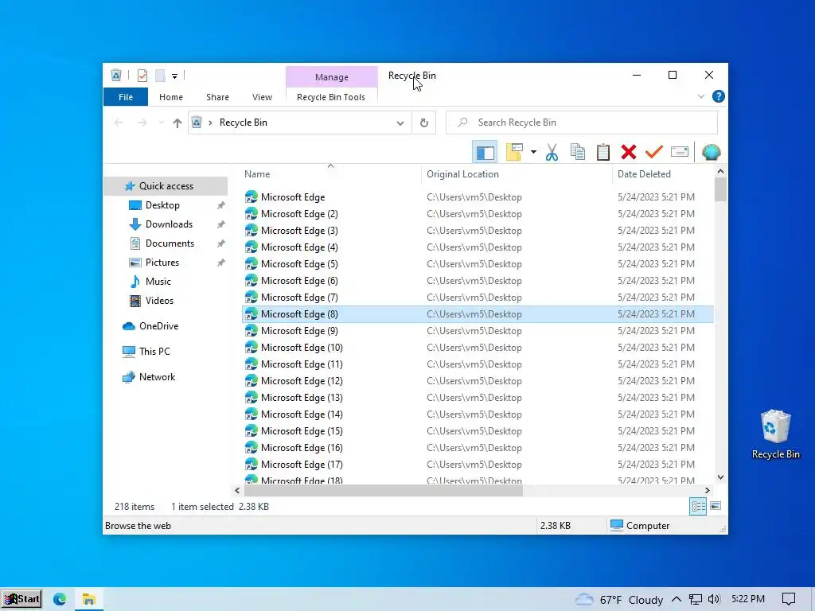Open recent locations dropdown arrow
815x611 pixels.
coord(161,123)
